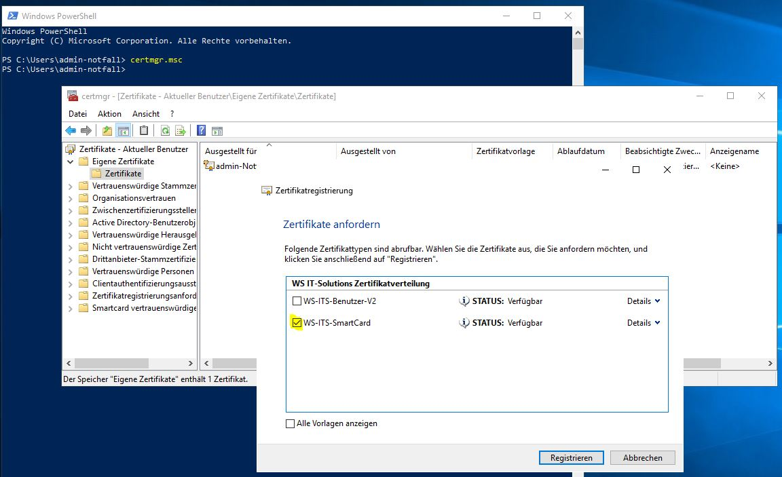This screenshot has width=782, height=477.
Task: Click the Abbrechen button
Action: pyautogui.click(x=642, y=457)
